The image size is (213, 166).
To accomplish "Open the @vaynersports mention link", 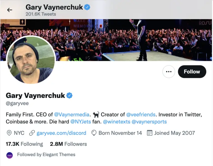I will pos(149,122).
